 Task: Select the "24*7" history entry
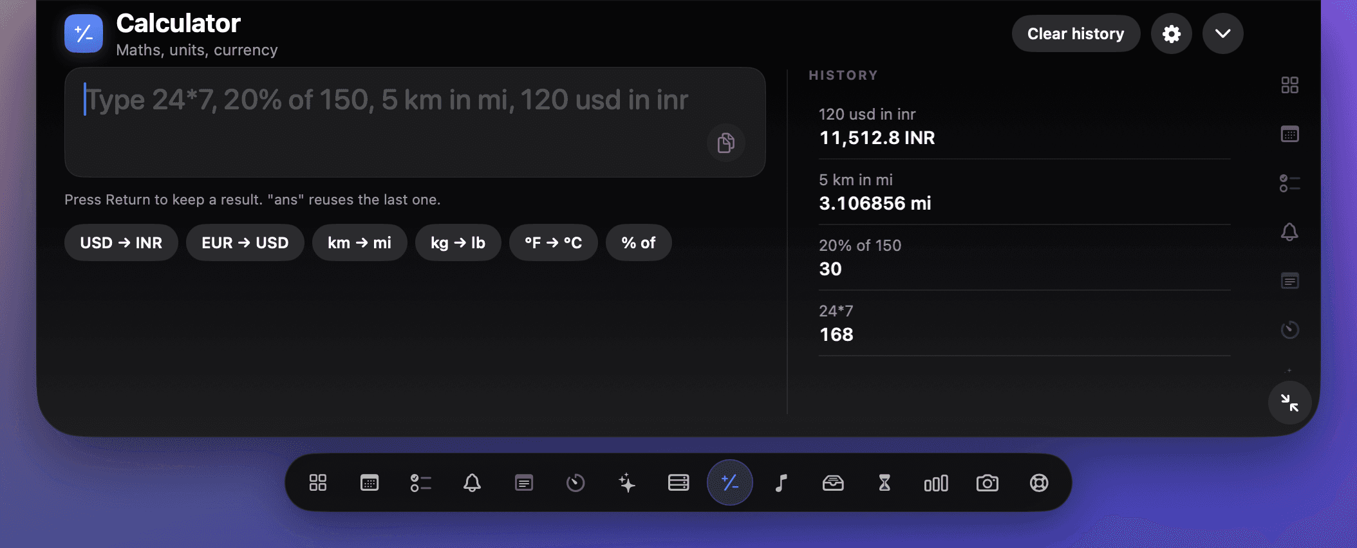(x=836, y=311)
